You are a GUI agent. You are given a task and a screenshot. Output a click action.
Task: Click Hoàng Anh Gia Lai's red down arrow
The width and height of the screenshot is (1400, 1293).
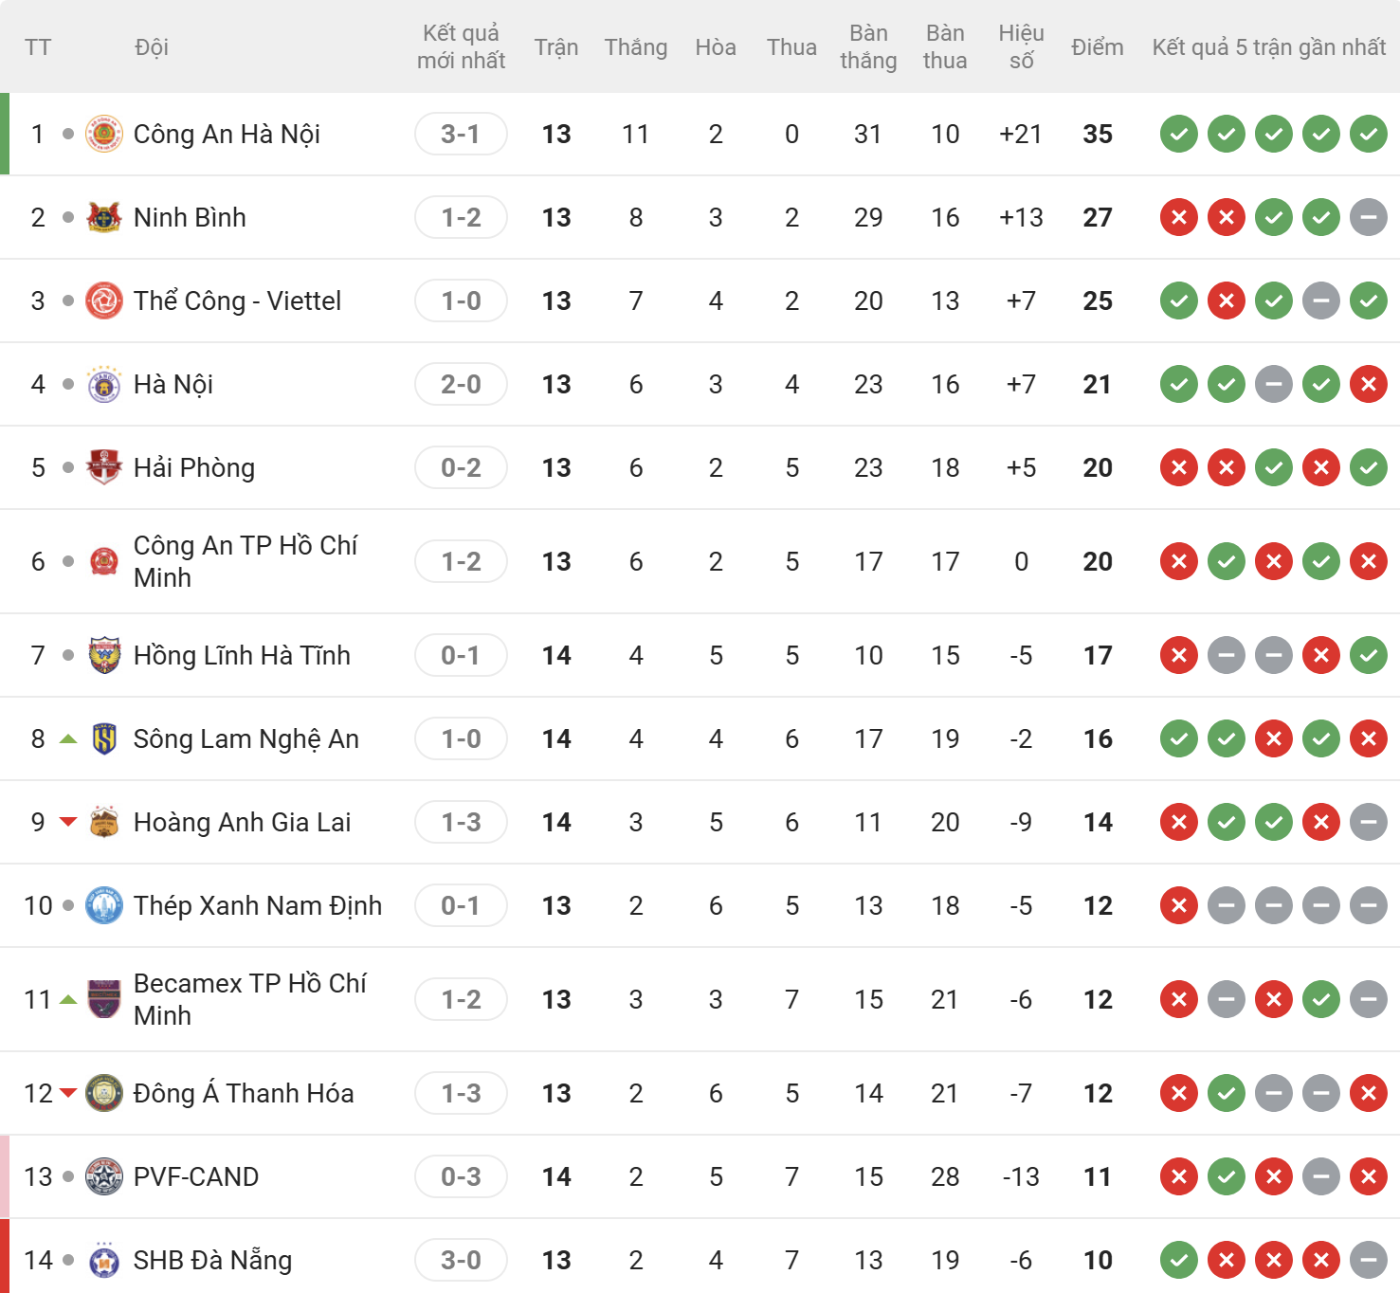tap(68, 822)
